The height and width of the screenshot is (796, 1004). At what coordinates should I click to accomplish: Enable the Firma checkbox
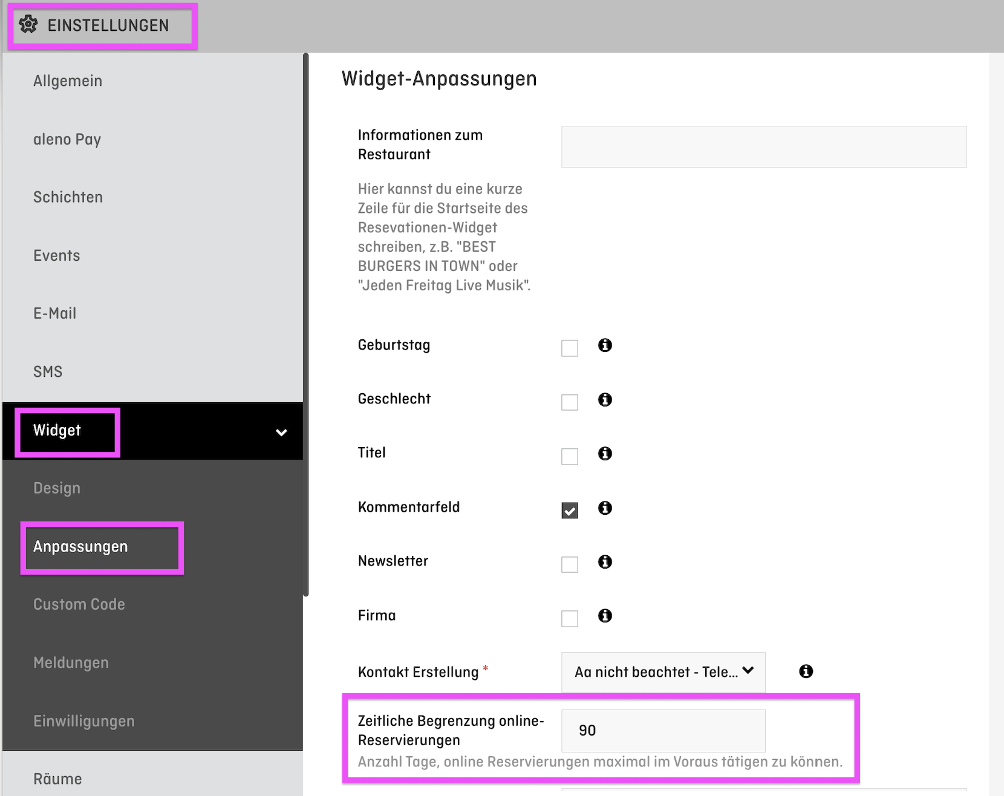[569, 618]
